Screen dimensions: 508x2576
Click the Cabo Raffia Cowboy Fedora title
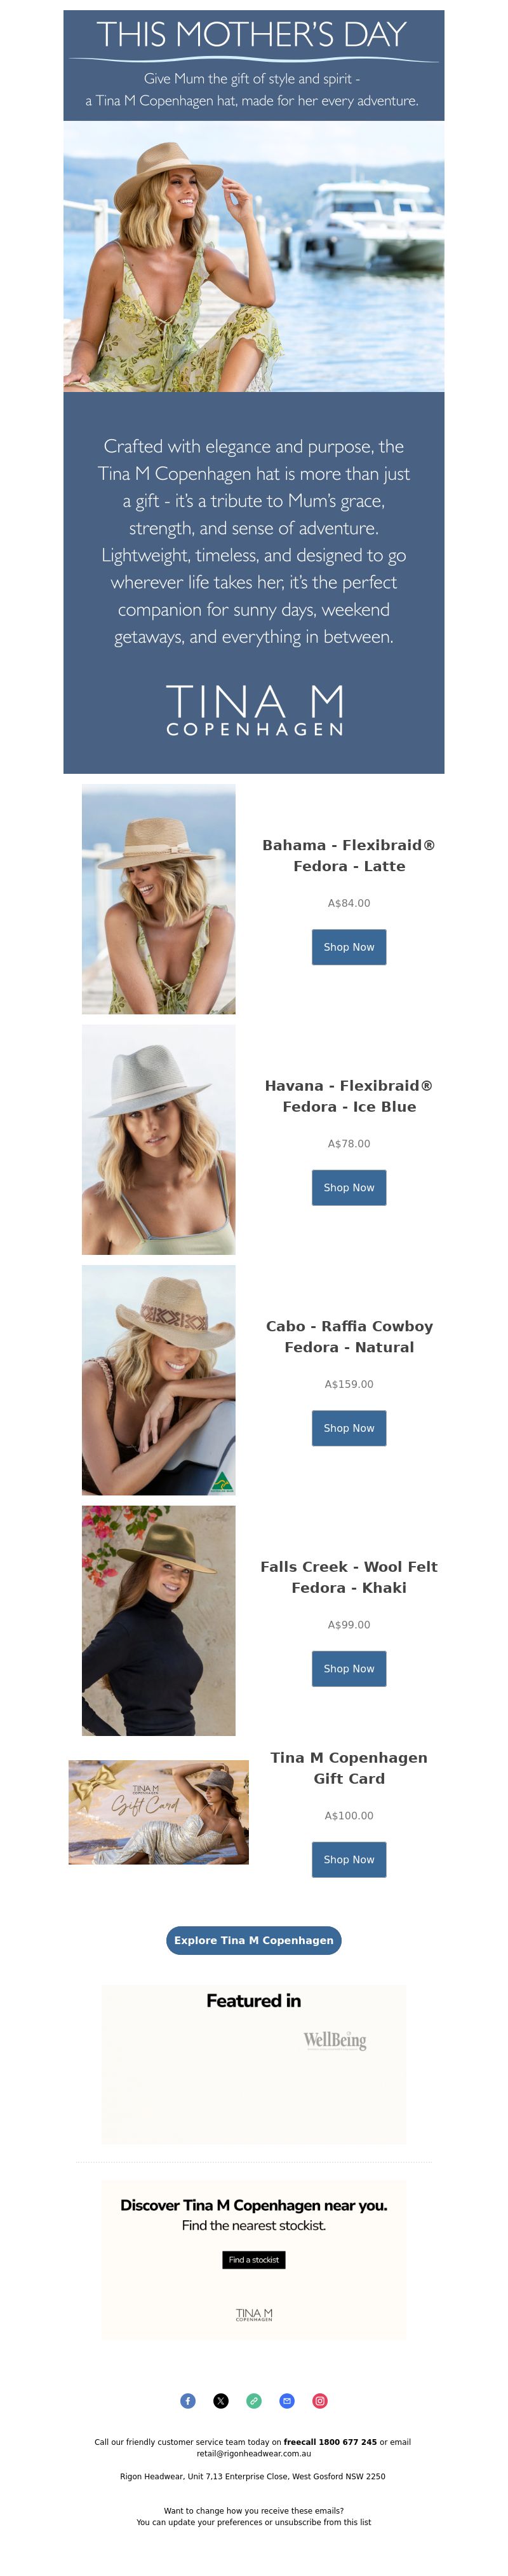[x=349, y=1336]
